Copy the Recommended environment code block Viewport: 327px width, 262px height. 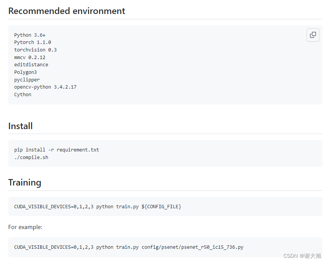coord(313,35)
